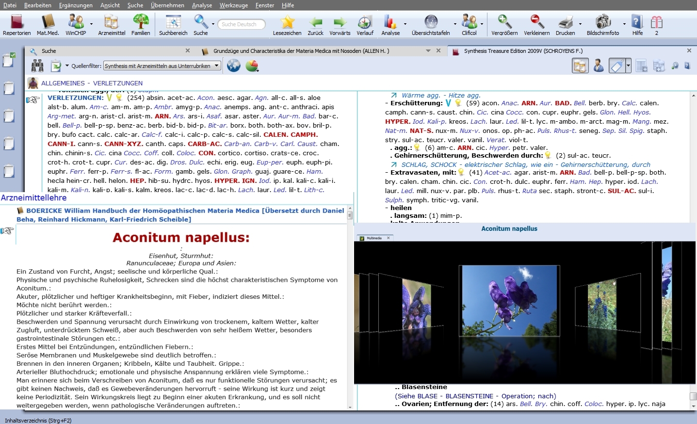Click the Arzneimittellehre panel heading
Image resolution: width=697 pixels, height=424 pixels.
tap(33, 198)
